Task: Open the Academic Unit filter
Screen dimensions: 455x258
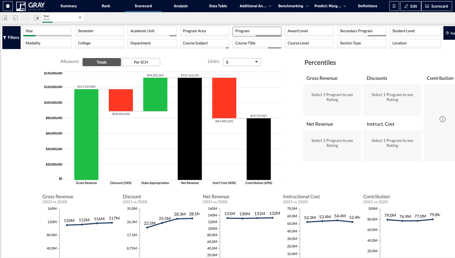Action: coord(152,31)
